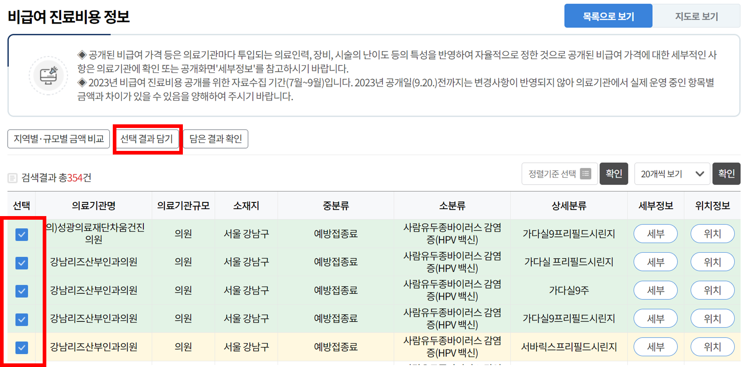Click the monitor notice icon in the information box
The height and width of the screenshot is (367, 754).
click(x=48, y=75)
